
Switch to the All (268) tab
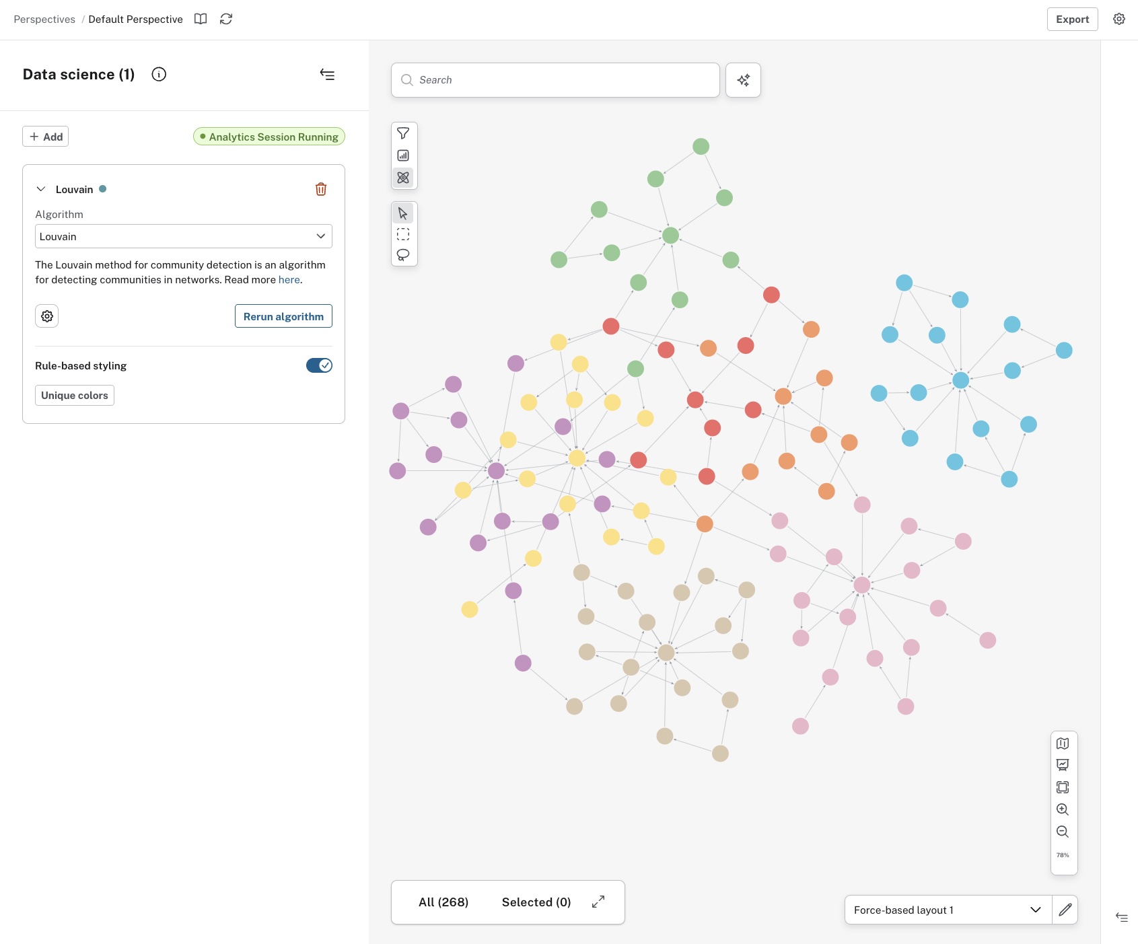pyautogui.click(x=443, y=902)
